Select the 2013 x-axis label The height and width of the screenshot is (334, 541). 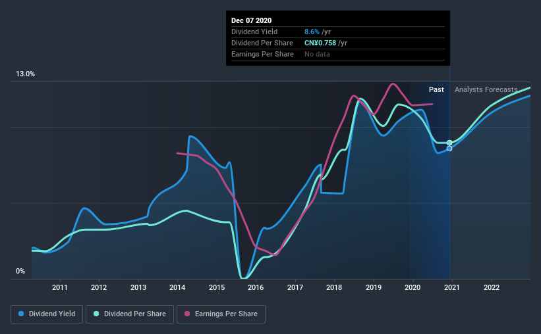138,287
